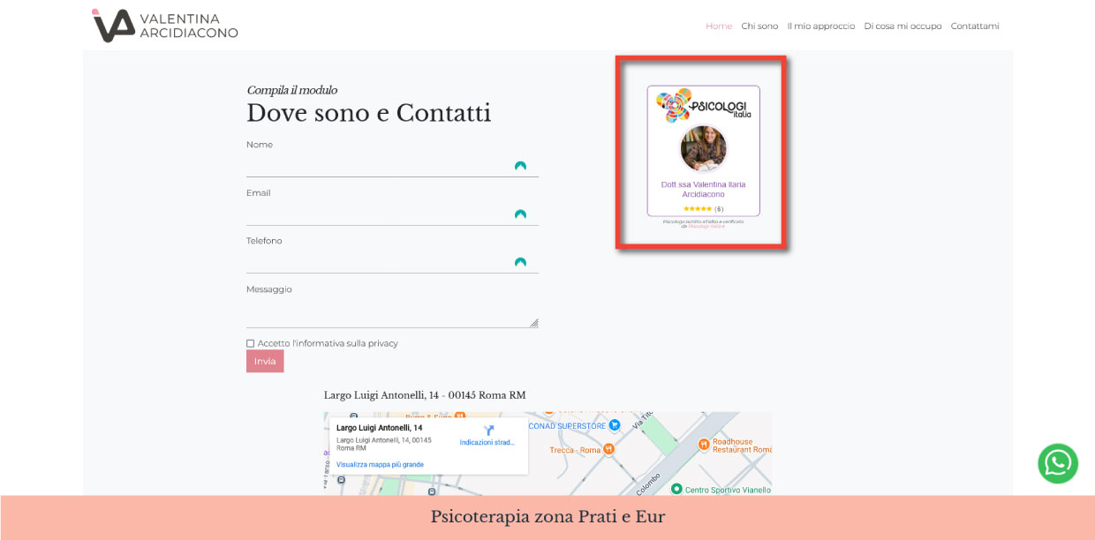Viewport: 1095px width, 540px height.
Task: Click the autofill icon in Nome field
Action: (x=520, y=166)
